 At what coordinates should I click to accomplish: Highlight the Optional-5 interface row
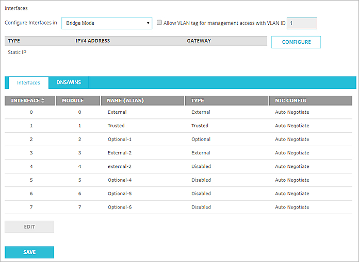[120, 194]
